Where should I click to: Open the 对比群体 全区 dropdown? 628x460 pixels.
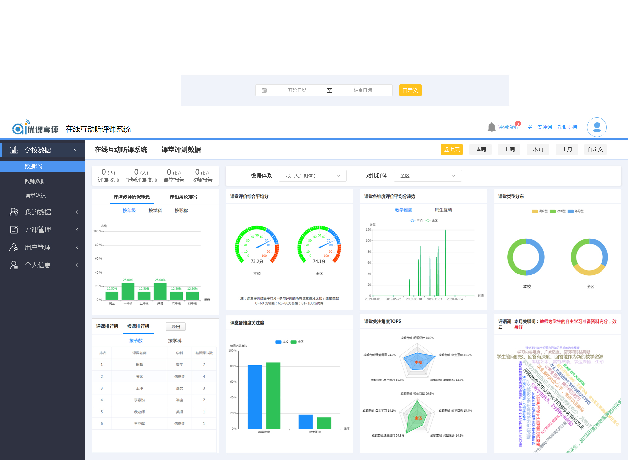427,176
